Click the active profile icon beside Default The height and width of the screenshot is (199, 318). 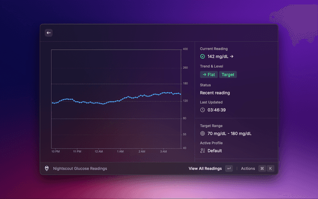[203, 151]
